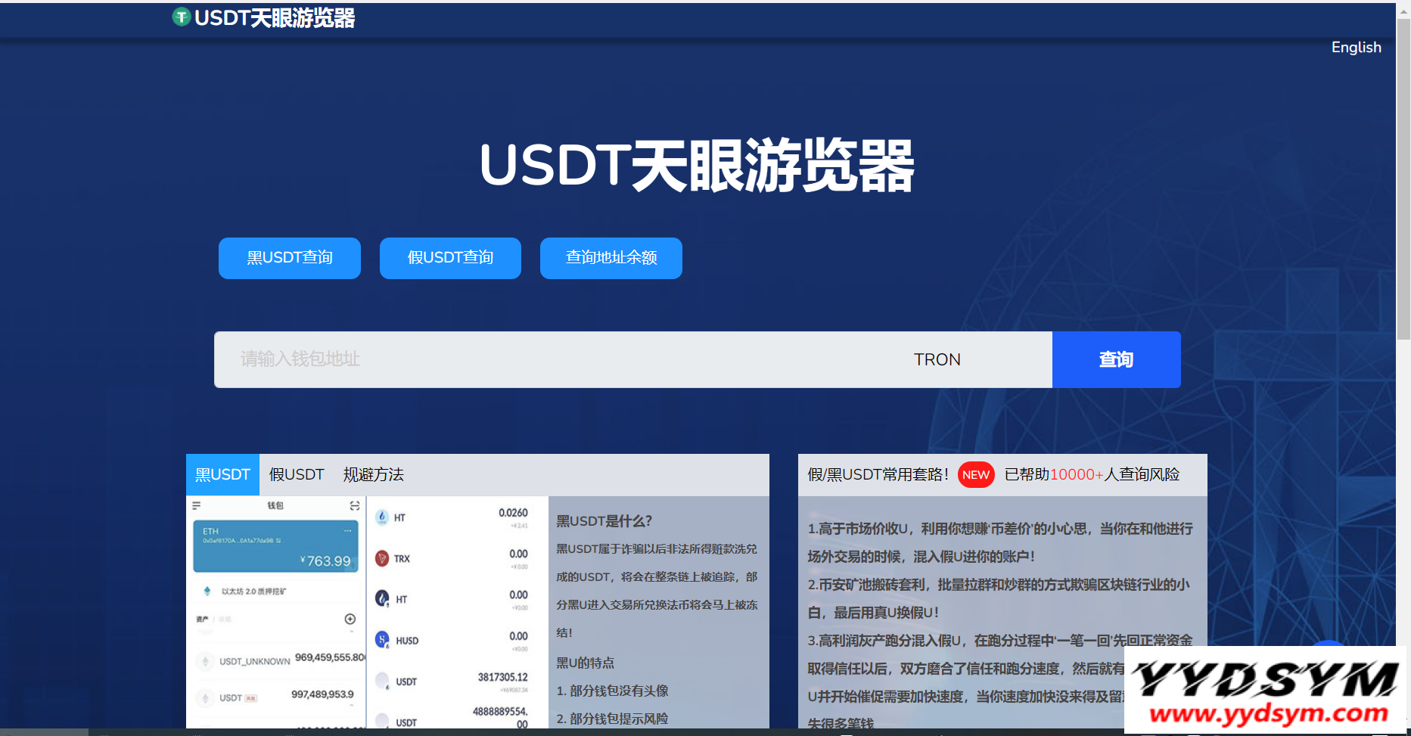Tap the hamburger menu icon in wallet screenshot

pos(197,505)
